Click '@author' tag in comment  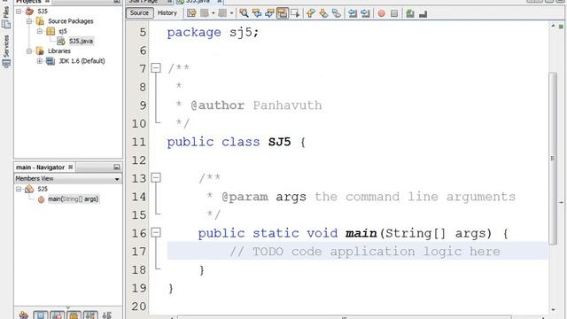coord(217,105)
